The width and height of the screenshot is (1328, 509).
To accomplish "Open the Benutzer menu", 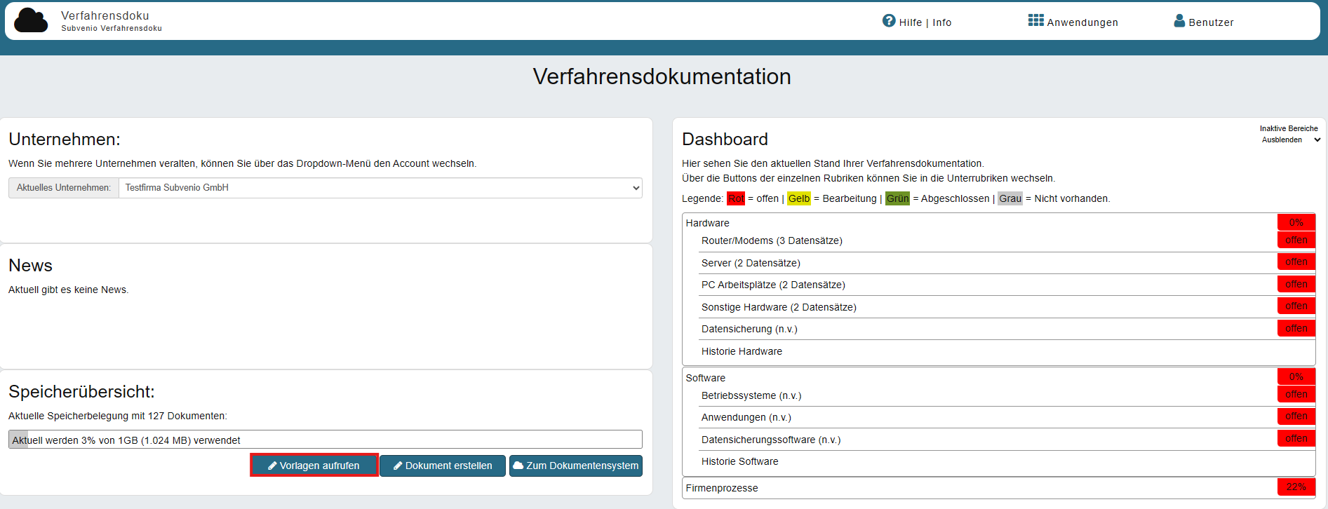I will tap(1204, 22).
